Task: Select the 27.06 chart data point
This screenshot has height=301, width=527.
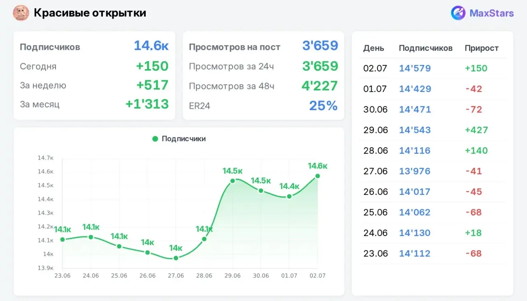Action: [x=176, y=258]
